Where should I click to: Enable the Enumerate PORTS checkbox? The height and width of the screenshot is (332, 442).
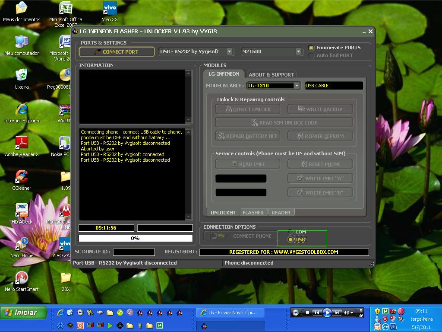(x=311, y=48)
